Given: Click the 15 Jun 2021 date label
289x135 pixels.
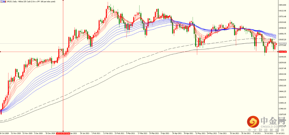Looking at the screenshot, I should [x=234, y=133].
